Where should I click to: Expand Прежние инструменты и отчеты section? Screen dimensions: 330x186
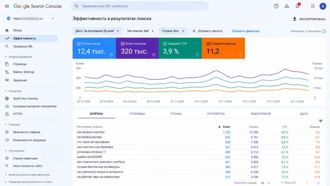point(6,182)
